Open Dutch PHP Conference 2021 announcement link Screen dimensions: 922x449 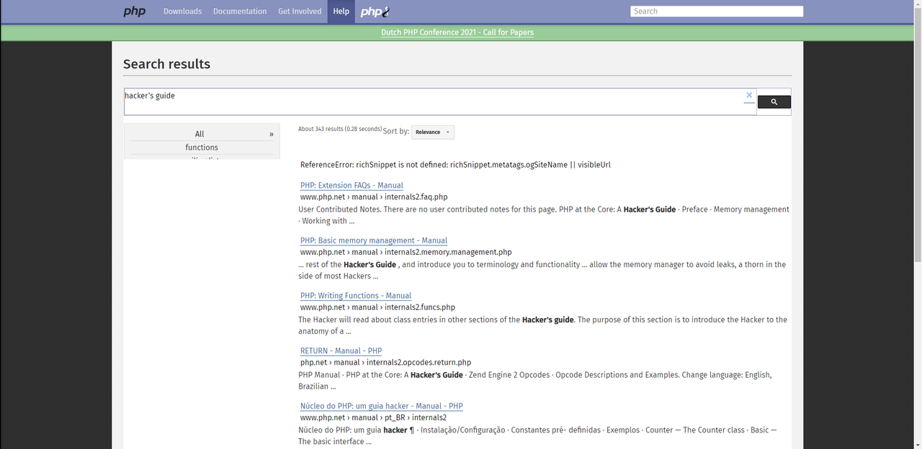[457, 32]
